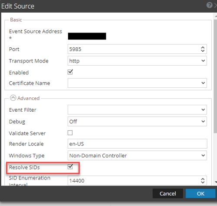Open the Debug dropdown set to Off
Screen dimensions: 217x206
click(x=137, y=121)
